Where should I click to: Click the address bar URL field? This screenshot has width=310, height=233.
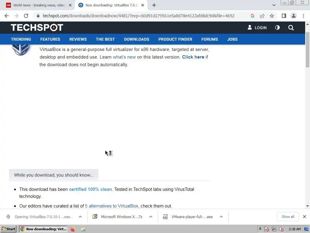point(138,16)
